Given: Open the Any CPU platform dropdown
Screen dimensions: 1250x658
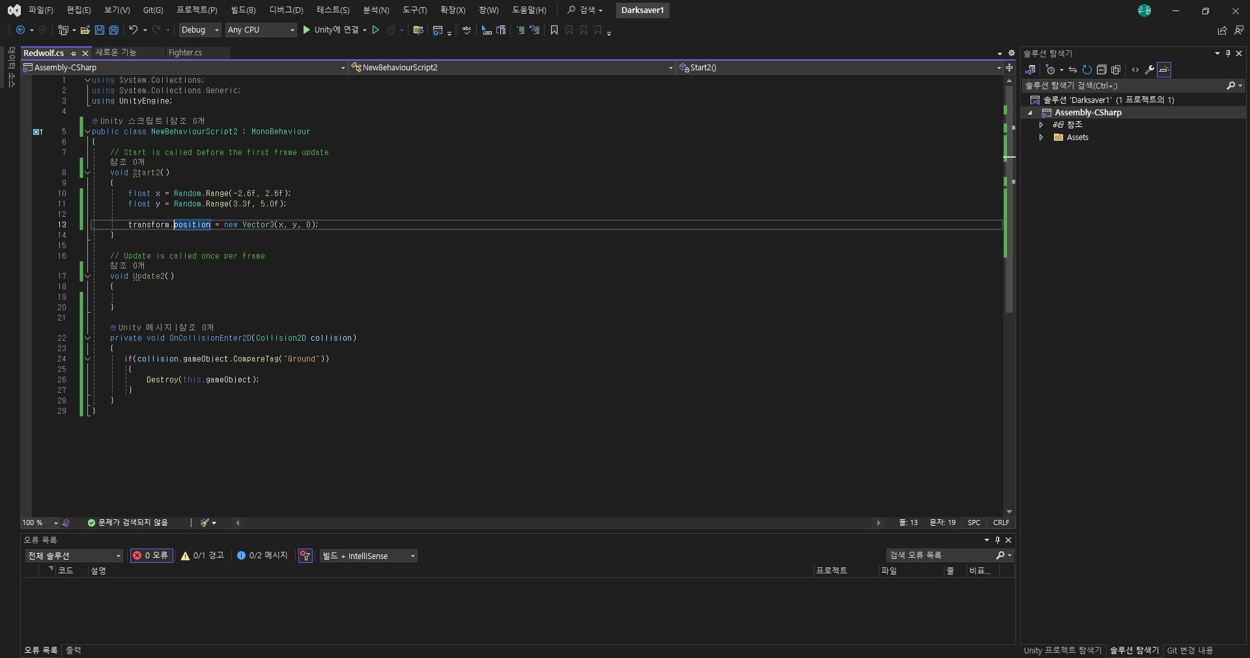Looking at the screenshot, I should point(261,30).
